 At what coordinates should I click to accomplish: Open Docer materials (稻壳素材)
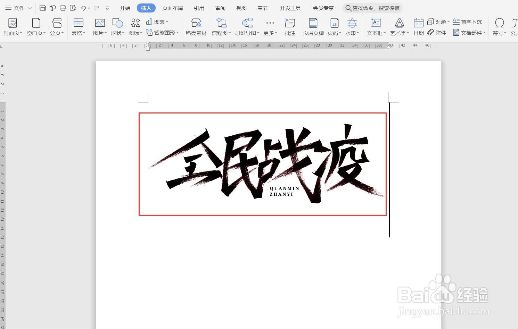click(x=196, y=27)
